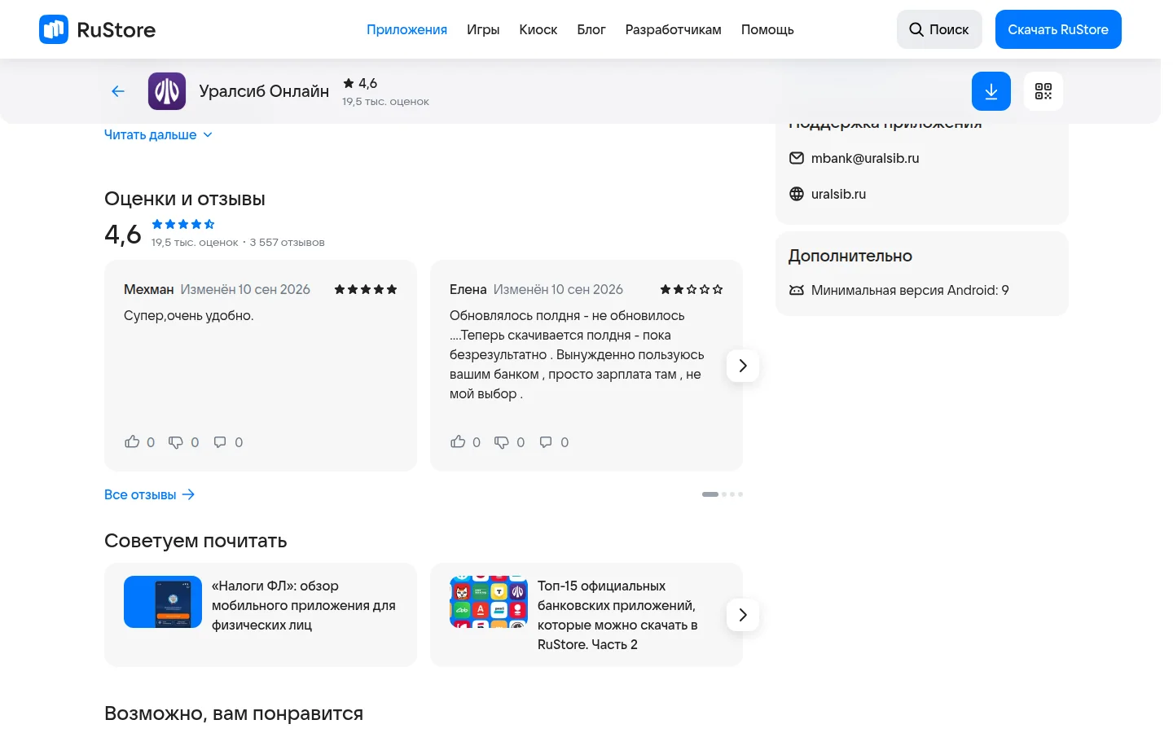Click the 'Уралсиб Онлайн' title in header

pos(264,91)
